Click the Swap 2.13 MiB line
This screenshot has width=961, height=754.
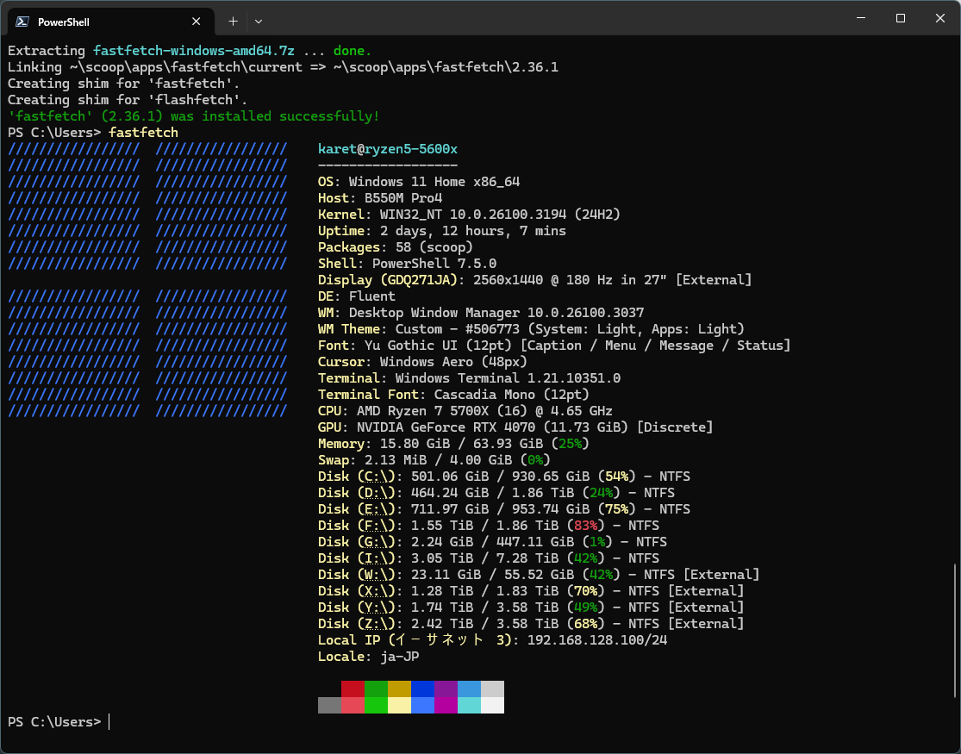[x=434, y=460]
